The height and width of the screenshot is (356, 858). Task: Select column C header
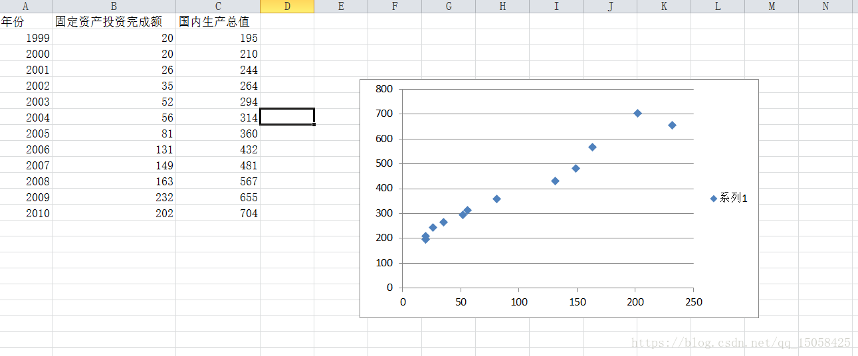pyautogui.click(x=218, y=6)
